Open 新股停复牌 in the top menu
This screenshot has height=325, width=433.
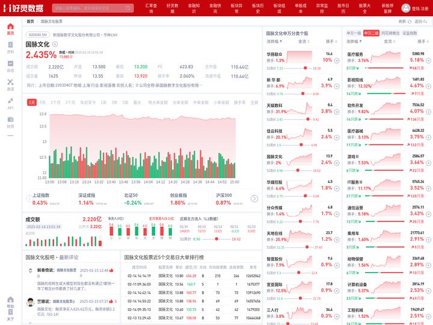pyautogui.click(x=387, y=8)
